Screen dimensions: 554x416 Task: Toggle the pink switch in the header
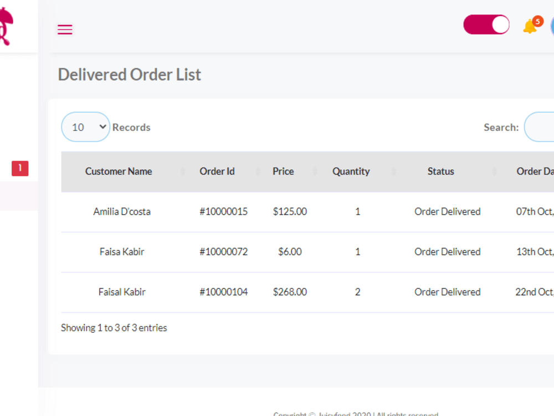pyautogui.click(x=486, y=24)
